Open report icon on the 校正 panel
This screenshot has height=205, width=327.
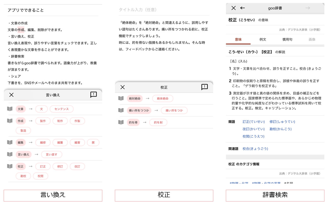[204, 87]
